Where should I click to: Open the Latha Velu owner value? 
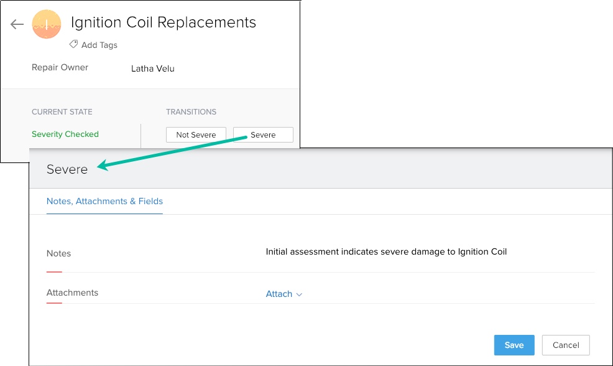click(152, 68)
